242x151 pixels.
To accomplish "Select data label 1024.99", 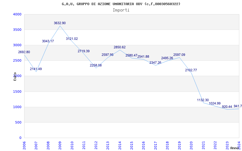I will pos(215,103).
